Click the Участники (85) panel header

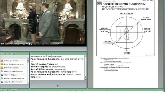tap(15, 53)
